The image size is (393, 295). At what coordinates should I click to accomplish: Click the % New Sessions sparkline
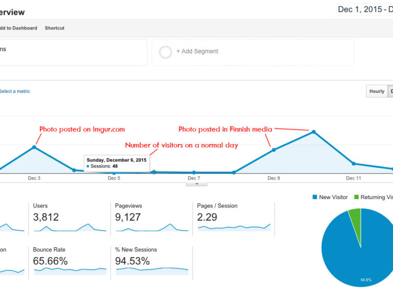(152, 271)
